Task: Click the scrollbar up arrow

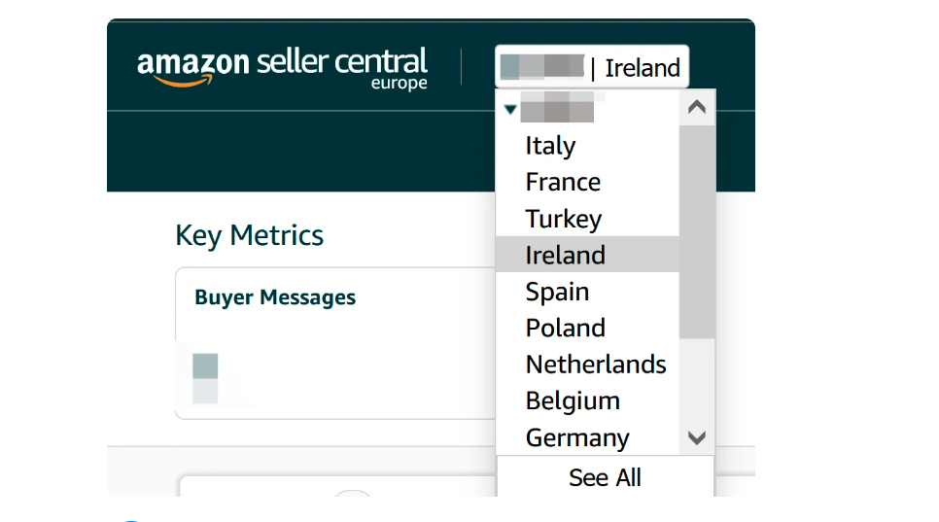Action: (x=696, y=107)
